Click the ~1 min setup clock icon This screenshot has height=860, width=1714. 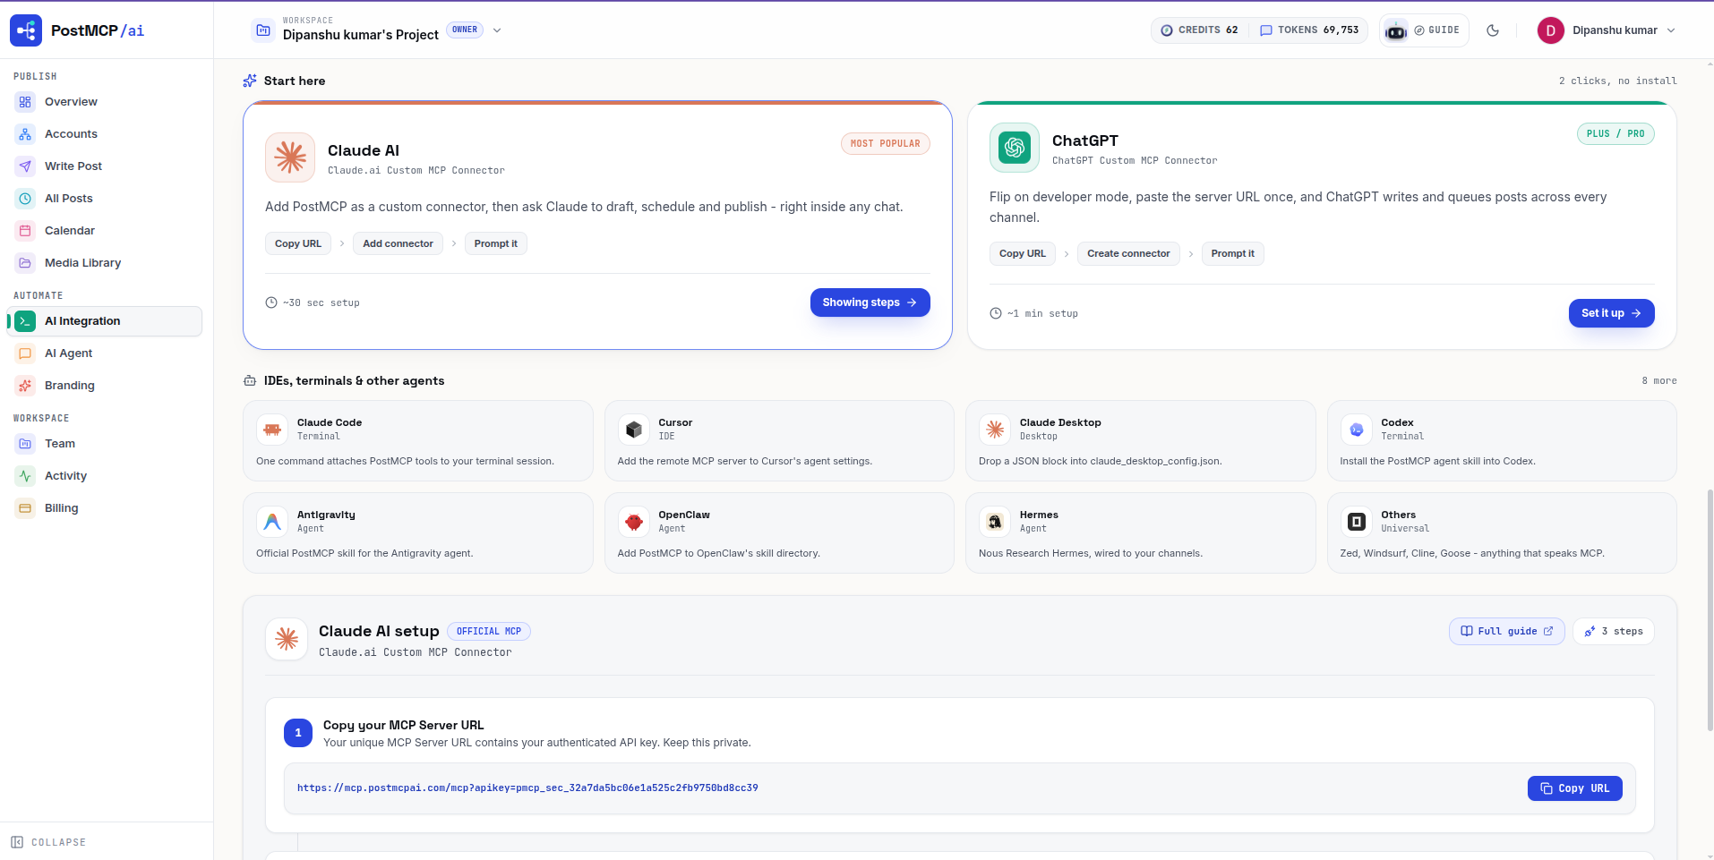996,313
